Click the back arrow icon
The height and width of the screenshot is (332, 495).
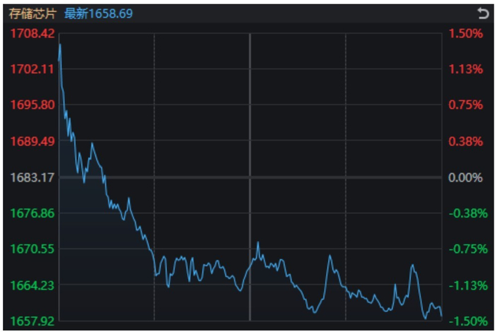click(x=483, y=13)
